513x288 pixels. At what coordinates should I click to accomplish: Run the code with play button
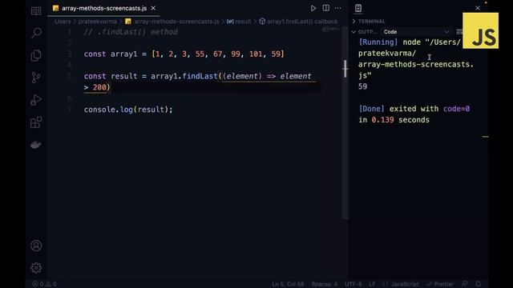point(313,8)
